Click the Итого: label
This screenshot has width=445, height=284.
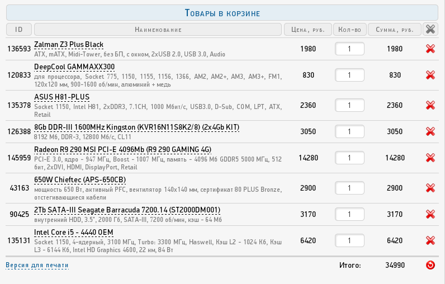350,266
